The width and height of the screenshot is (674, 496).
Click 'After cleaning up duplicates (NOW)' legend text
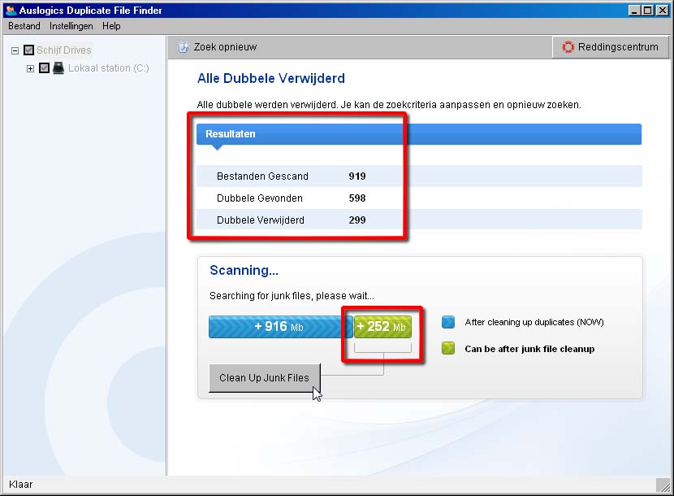(x=534, y=322)
